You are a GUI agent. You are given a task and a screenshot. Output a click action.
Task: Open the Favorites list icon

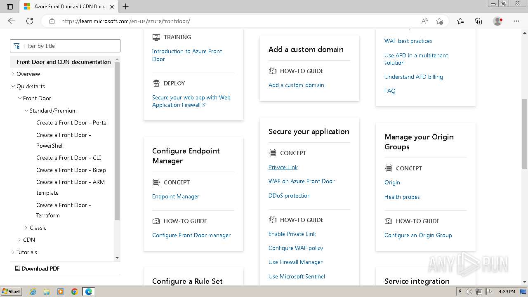coord(460,21)
